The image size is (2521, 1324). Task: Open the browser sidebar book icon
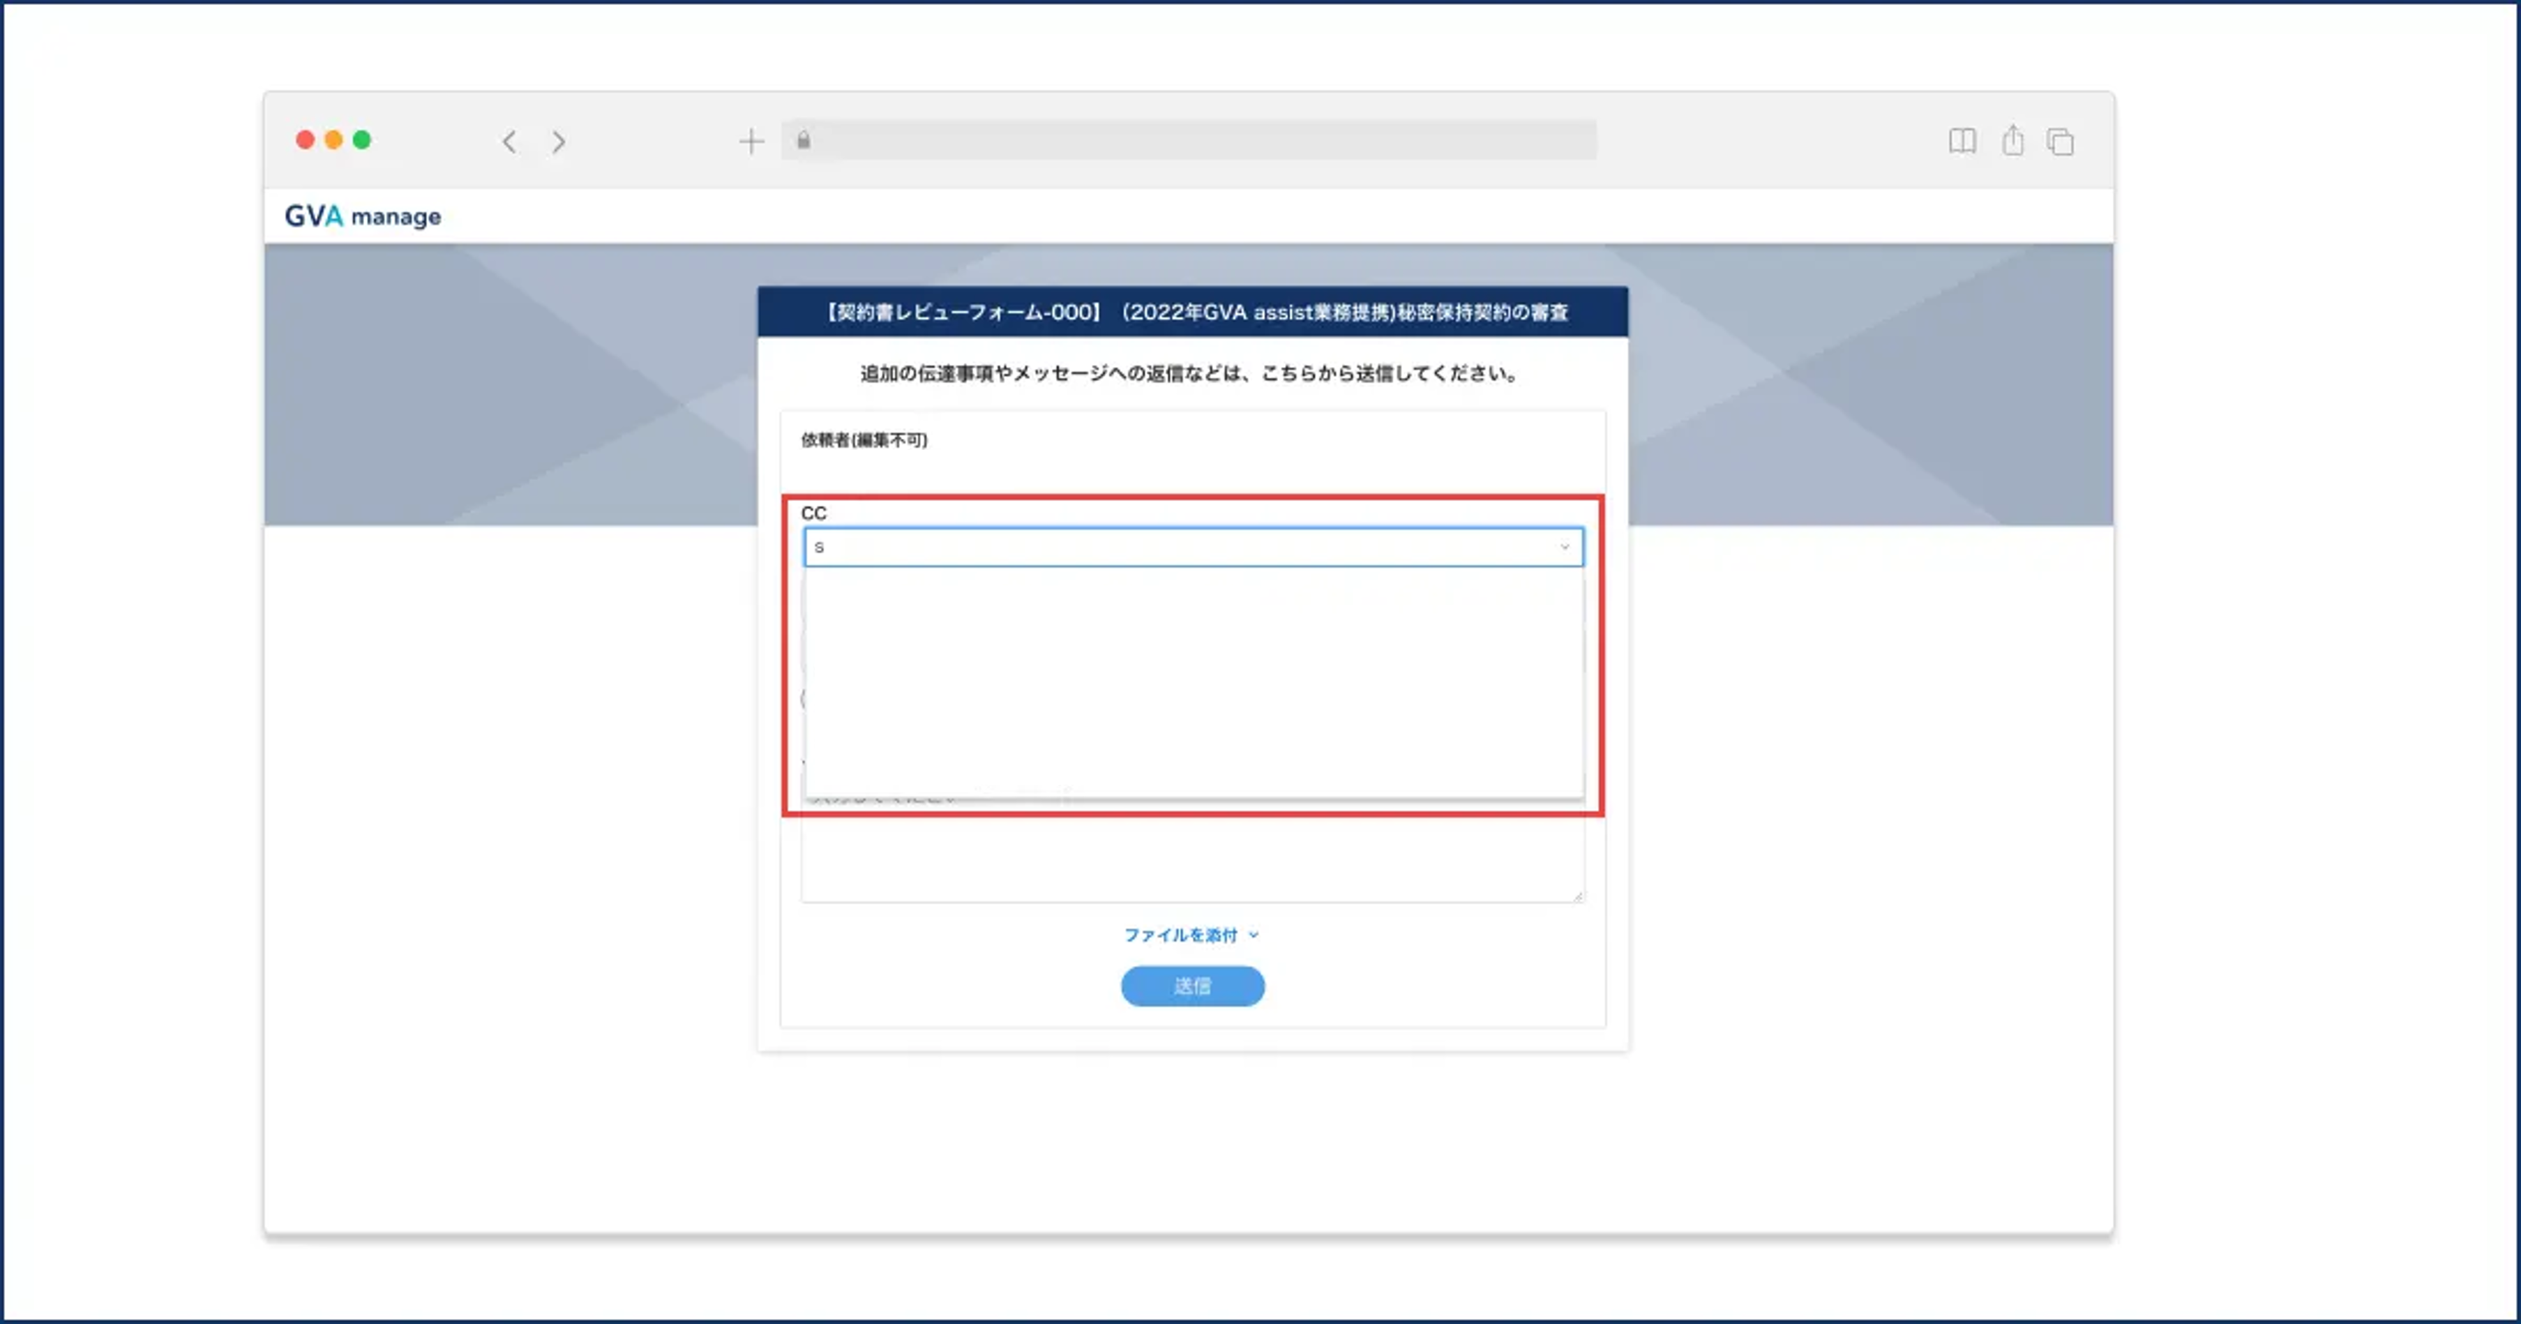pyautogui.click(x=1962, y=142)
